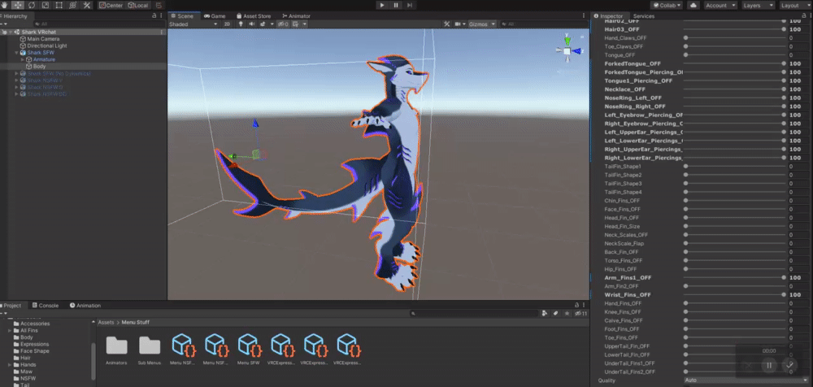Select the Hand tool

tap(5, 5)
